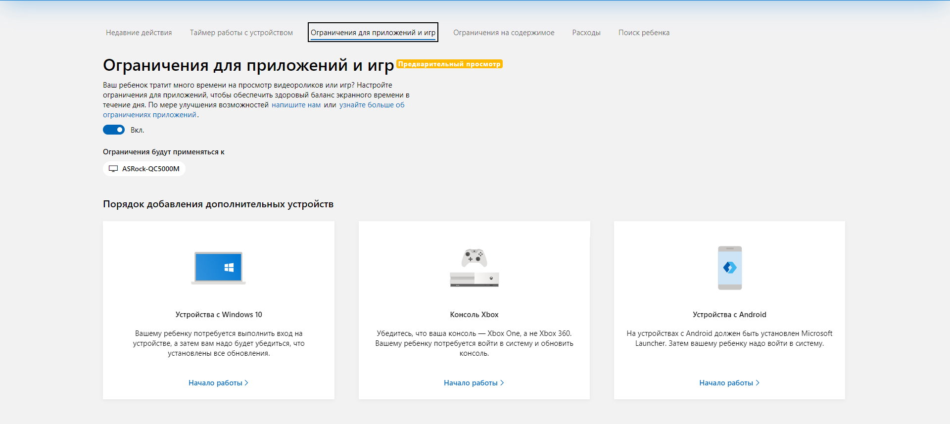Screen dimensions: 950x424
Task: Open Ограничения на содержимое tab
Action: click(504, 33)
